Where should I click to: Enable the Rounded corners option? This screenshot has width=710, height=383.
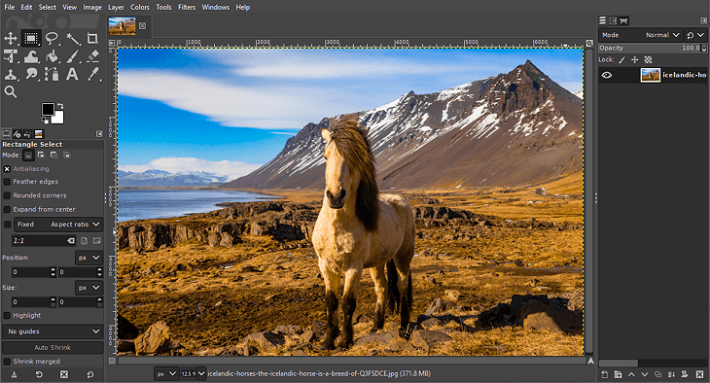click(7, 195)
